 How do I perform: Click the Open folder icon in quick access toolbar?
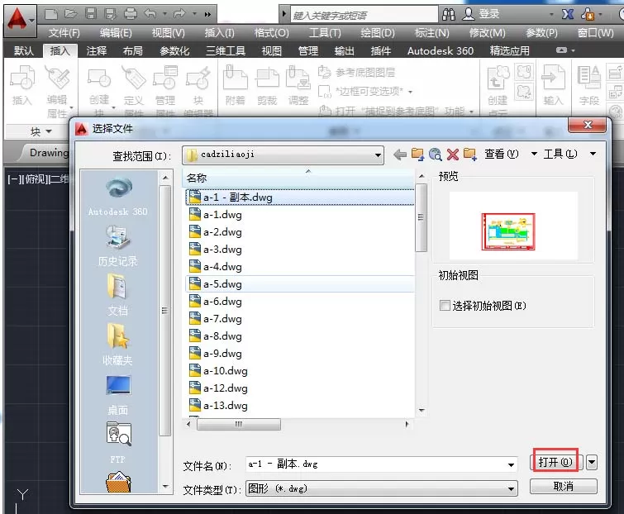pos(71,14)
